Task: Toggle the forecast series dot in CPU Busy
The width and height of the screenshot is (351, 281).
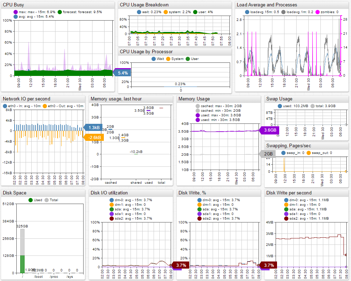Action: [60, 12]
